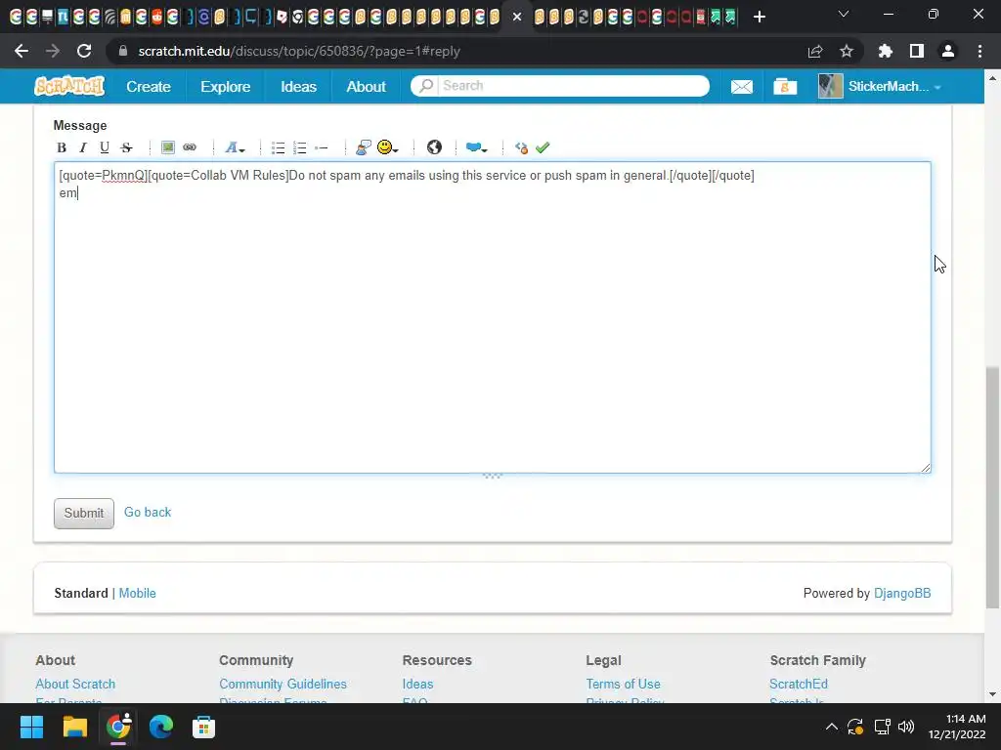The image size is (1001, 750).
Task: Open Scratch messages envelope icon
Action: pos(741,86)
